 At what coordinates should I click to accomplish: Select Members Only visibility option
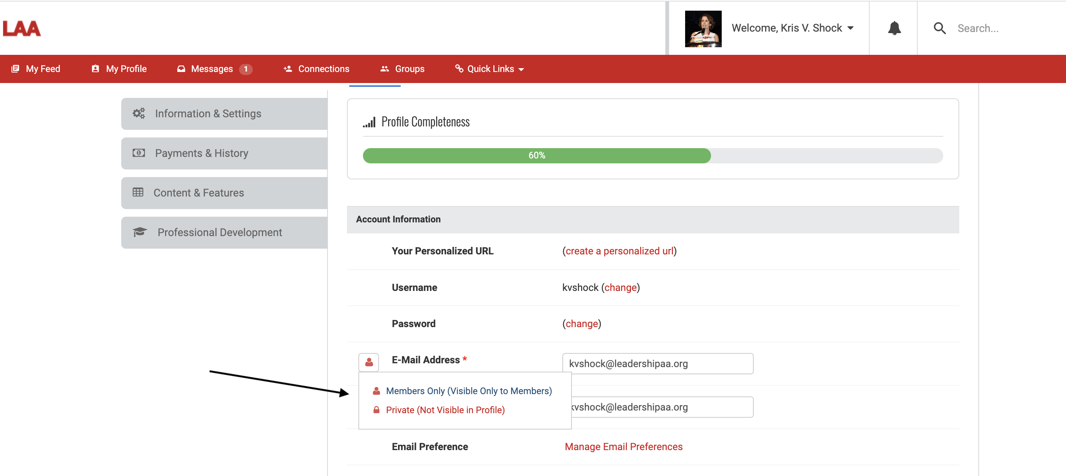[469, 391]
